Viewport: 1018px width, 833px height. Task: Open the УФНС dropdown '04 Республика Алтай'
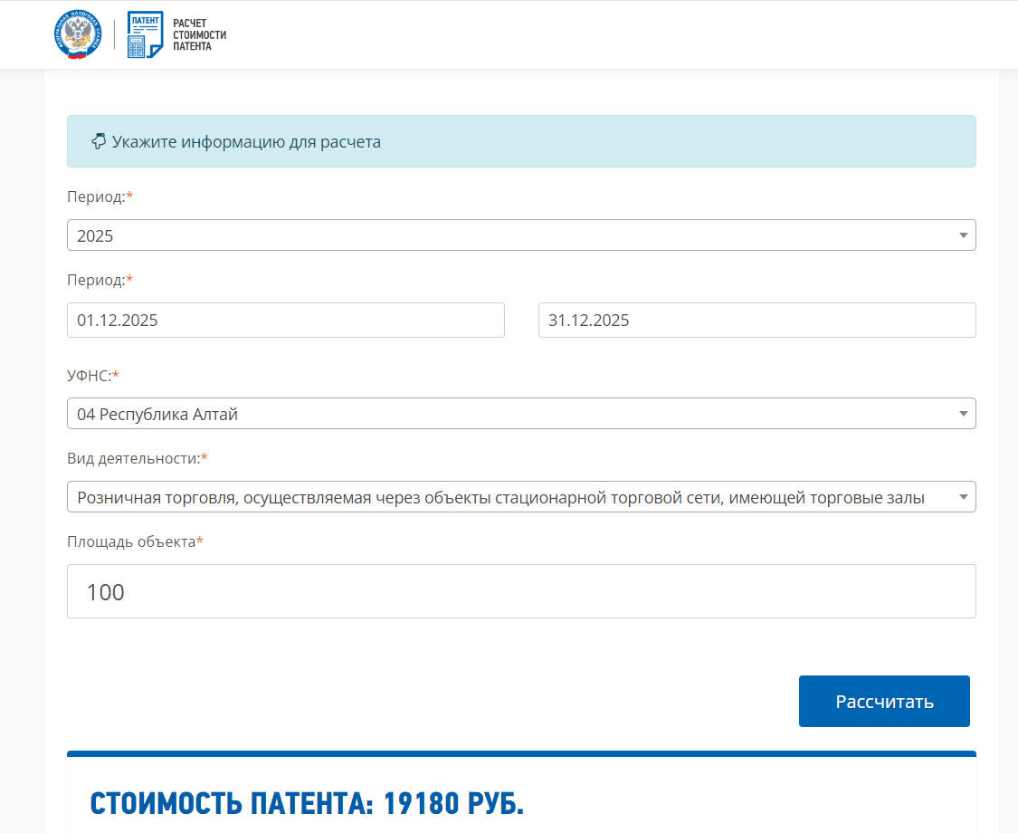(507, 414)
